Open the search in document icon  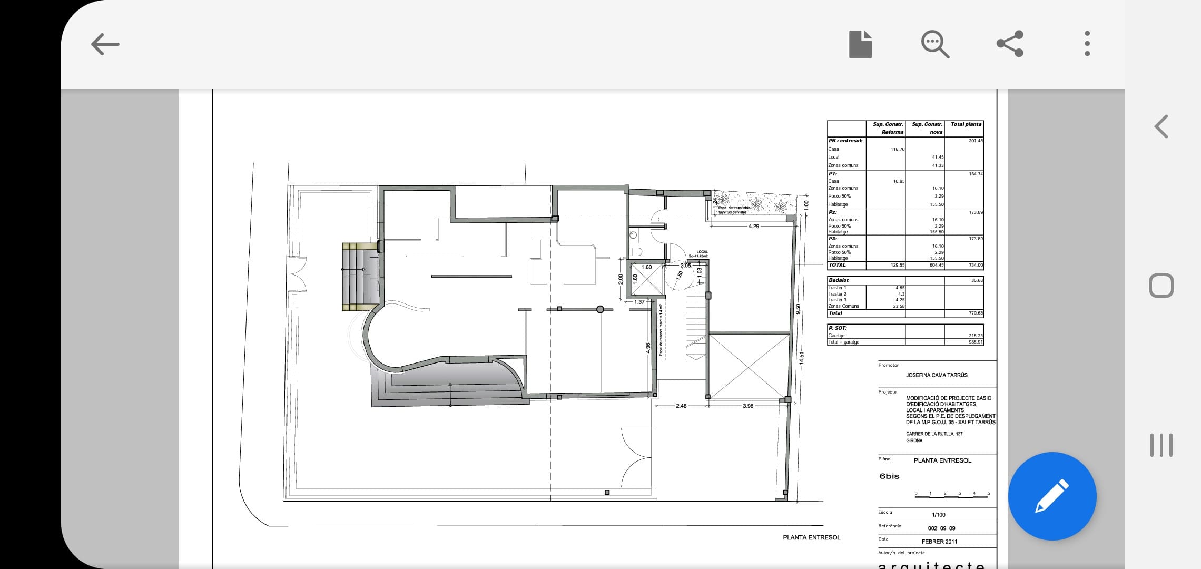(935, 44)
